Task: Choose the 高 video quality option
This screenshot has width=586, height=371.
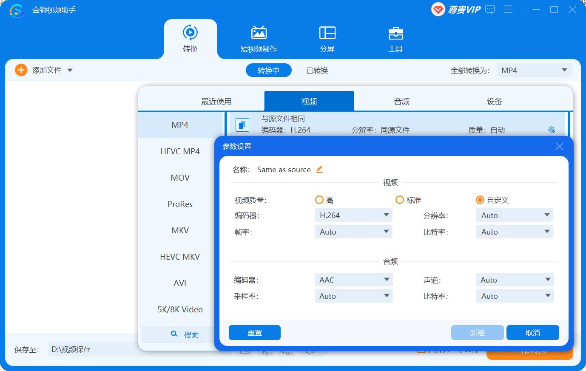Action: (x=319, y=200)
